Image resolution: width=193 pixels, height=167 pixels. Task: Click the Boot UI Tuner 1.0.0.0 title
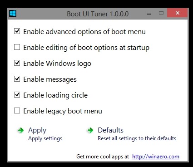98,14
